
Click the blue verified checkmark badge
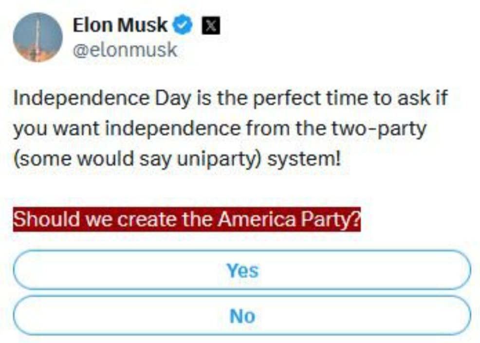pyautogui.click(x=184, y=25)
